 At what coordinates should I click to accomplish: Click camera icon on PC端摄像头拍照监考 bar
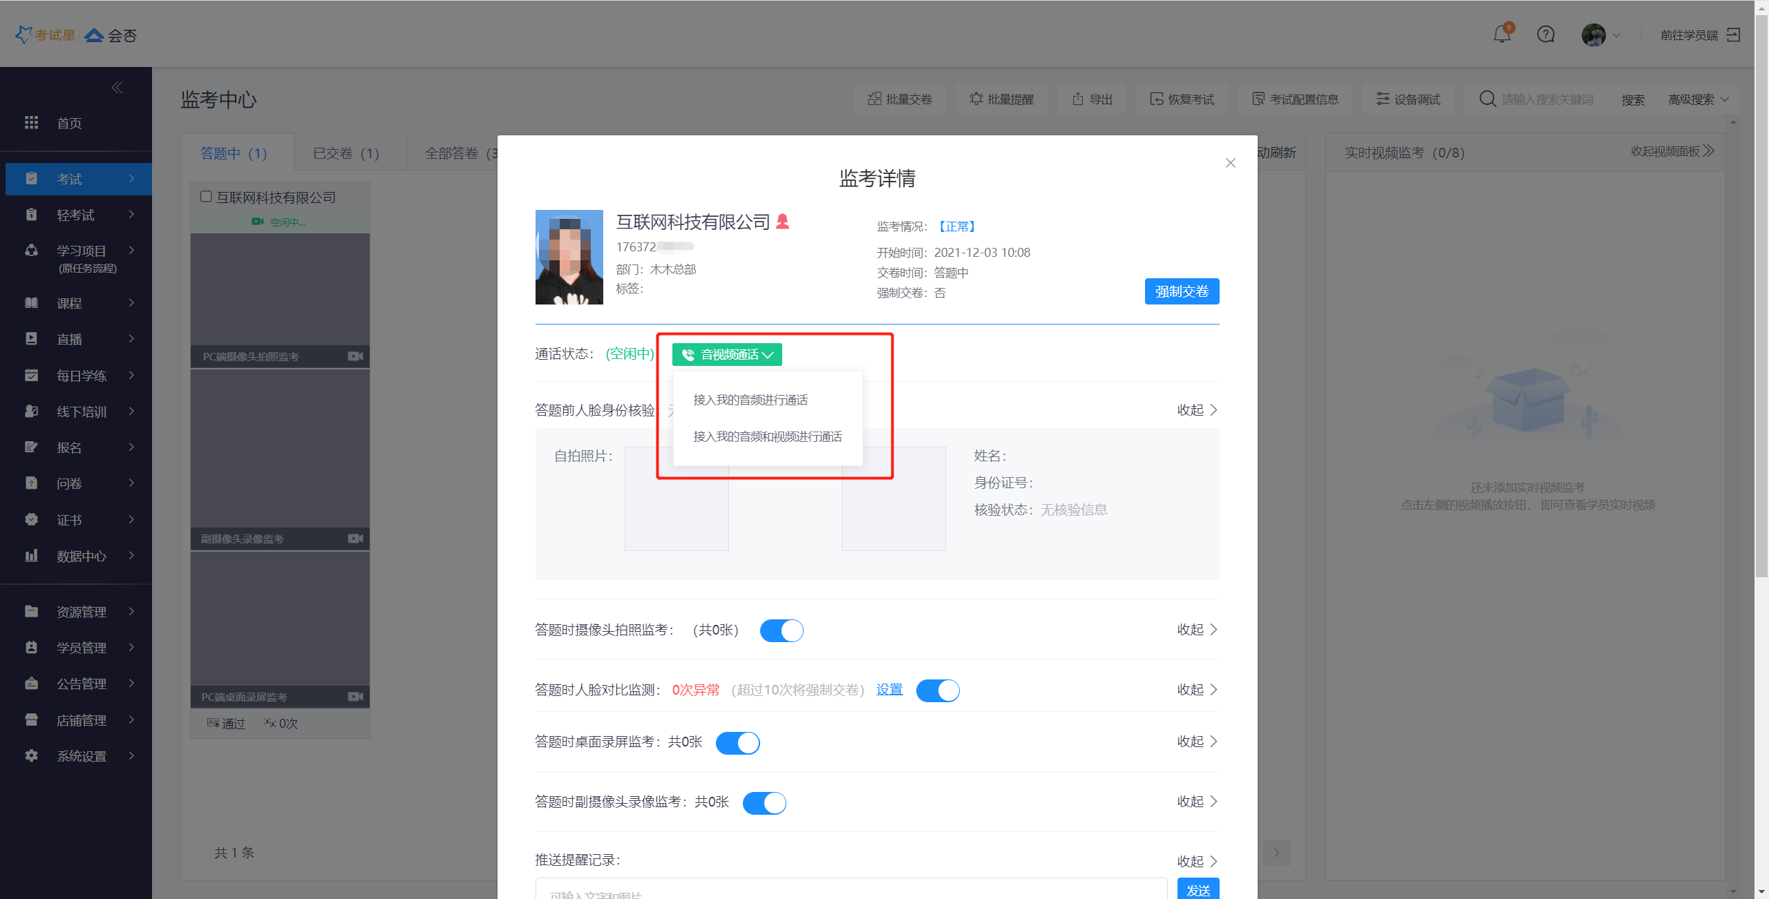[356, 356]
